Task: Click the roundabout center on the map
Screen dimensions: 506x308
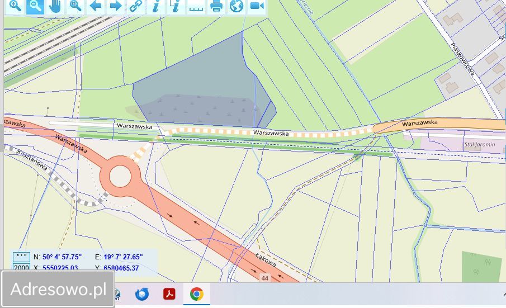Action: pyautogui.click(x=120, y=177)
